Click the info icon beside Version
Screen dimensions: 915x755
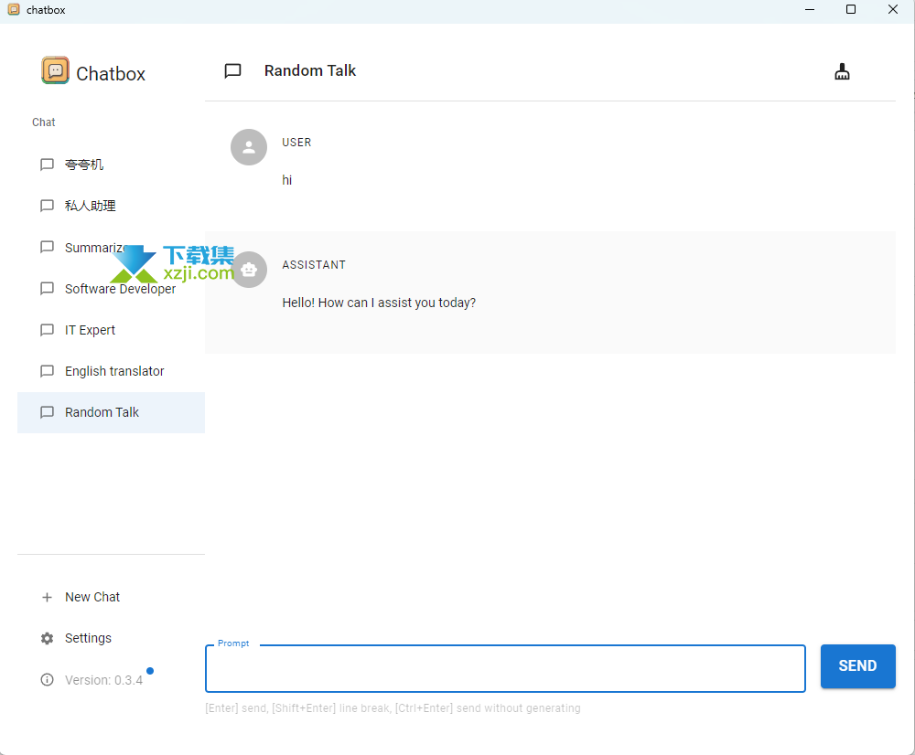(x=47, y=680)
